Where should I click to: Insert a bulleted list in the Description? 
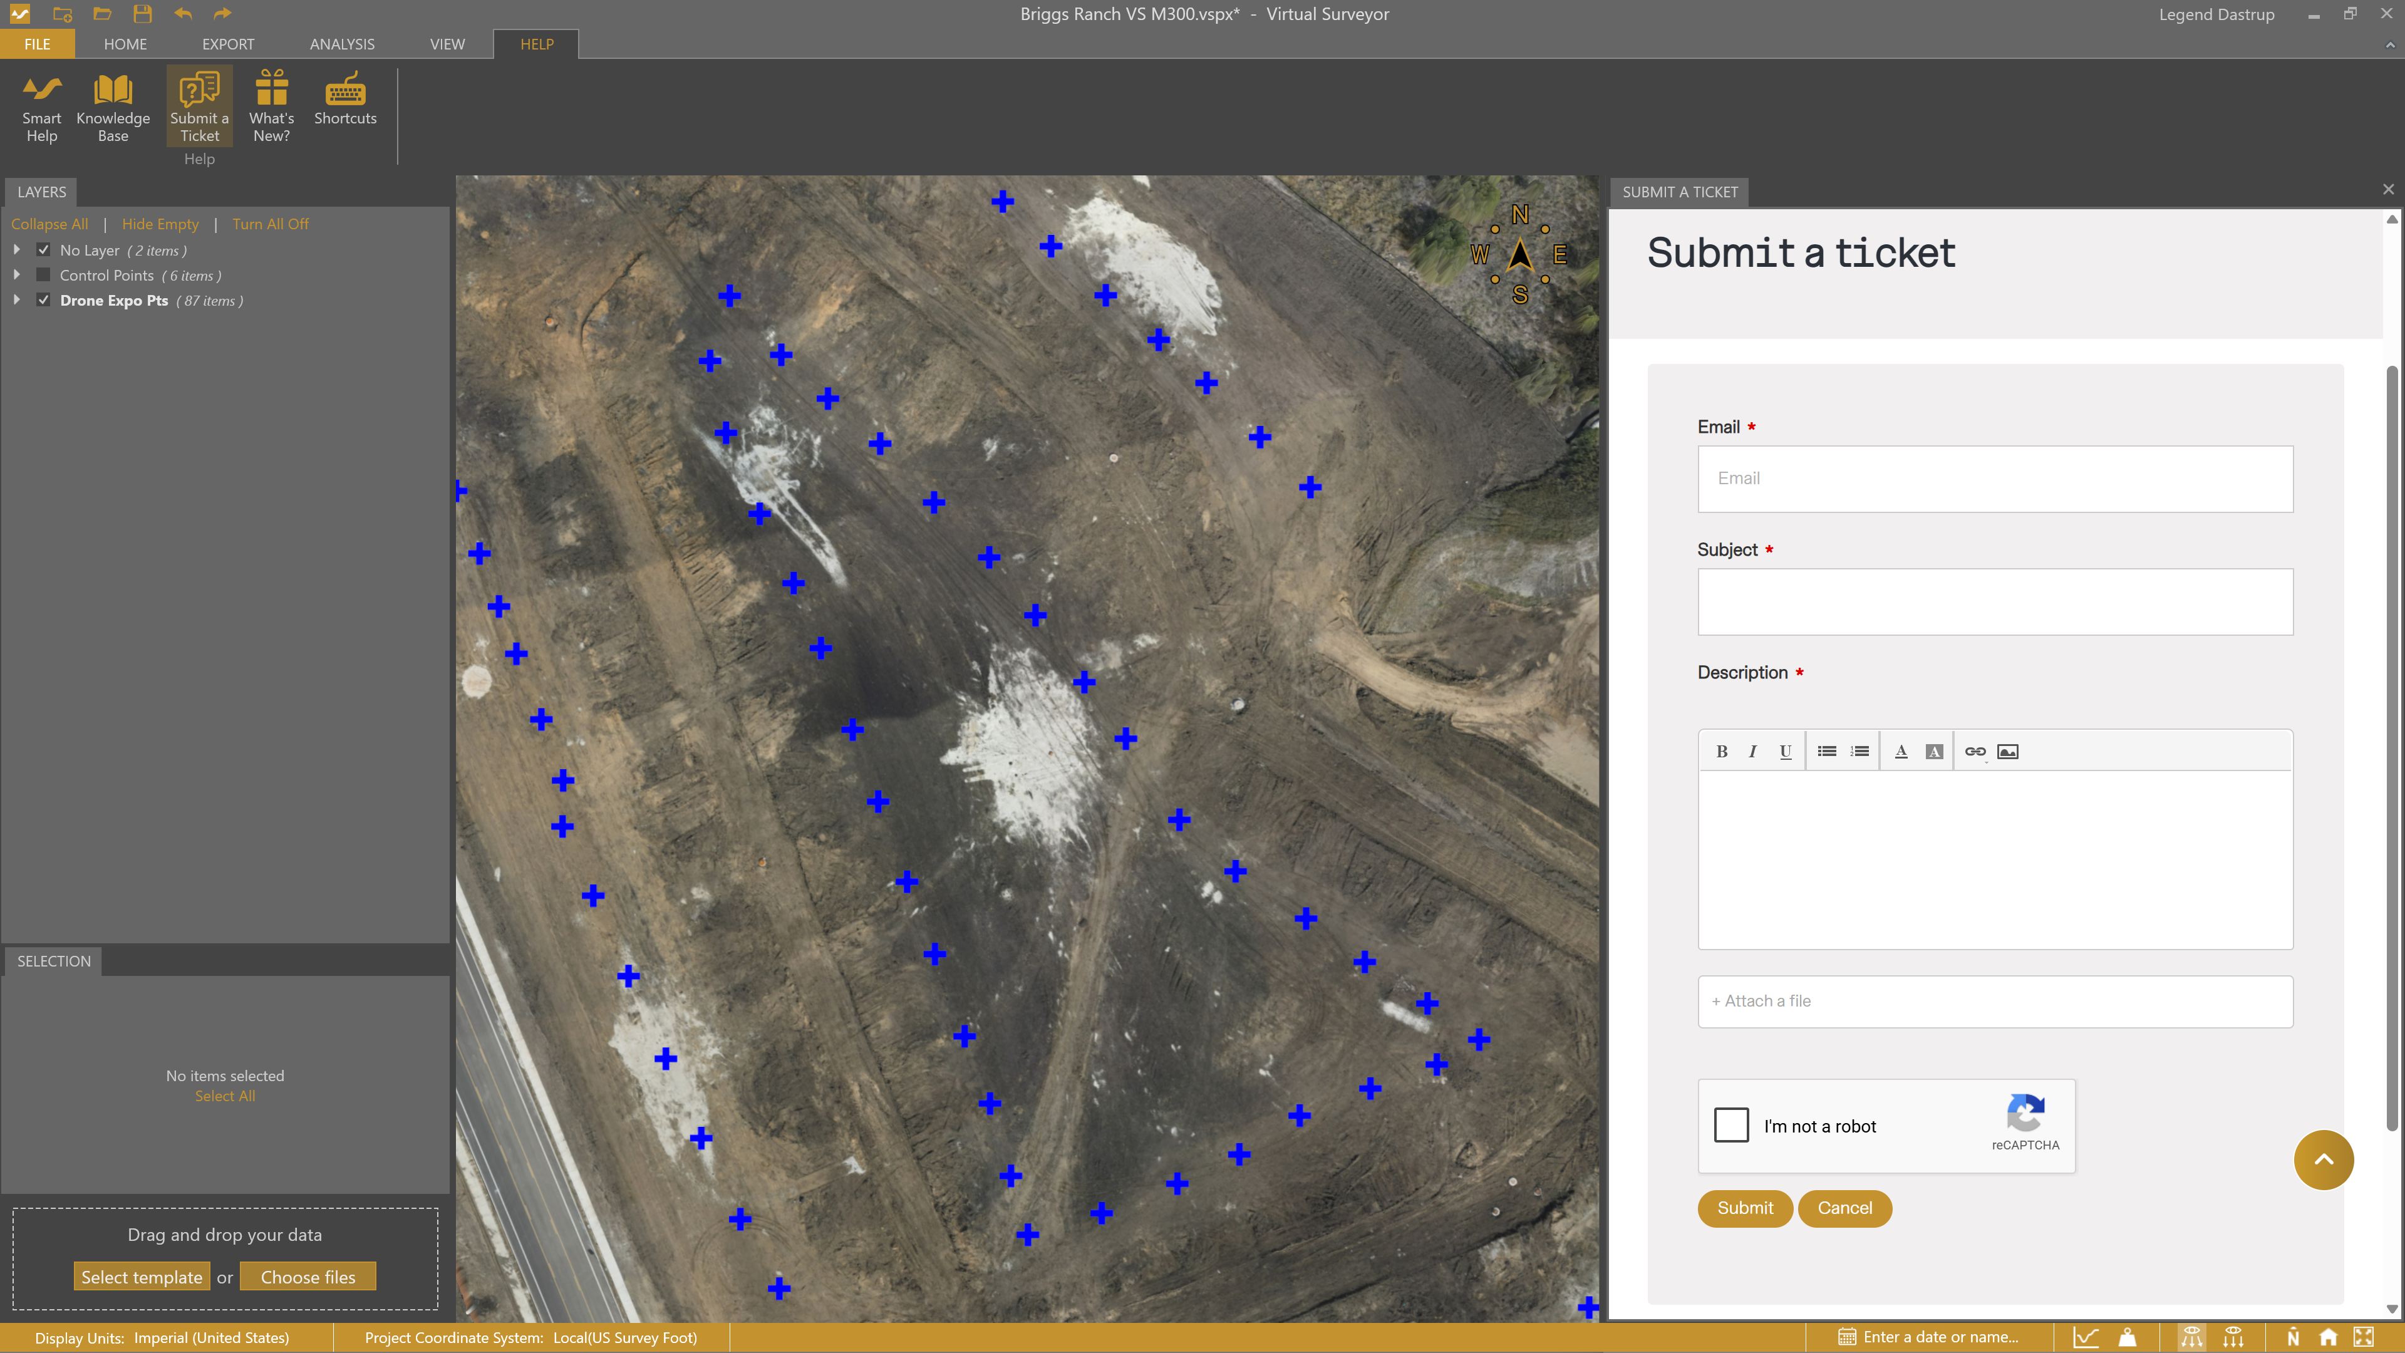(x=1827, y=752)
